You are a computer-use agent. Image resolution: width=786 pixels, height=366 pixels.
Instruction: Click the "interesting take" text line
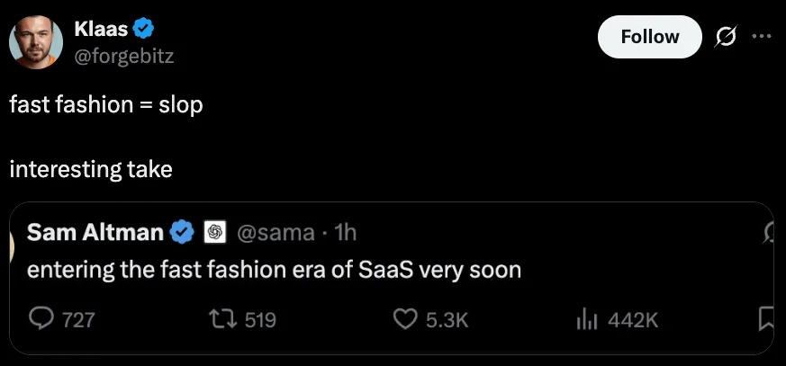[x=90, y=168]
